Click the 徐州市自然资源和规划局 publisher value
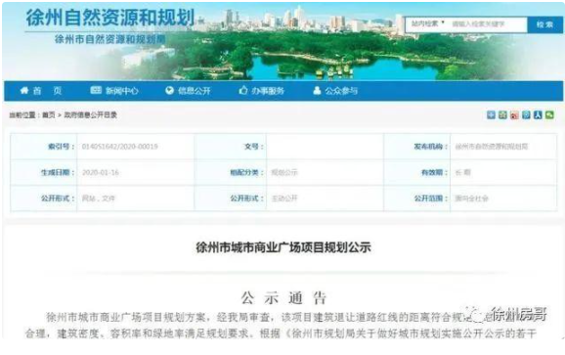This screenshot has height=355, width=565. pos(492,147)
